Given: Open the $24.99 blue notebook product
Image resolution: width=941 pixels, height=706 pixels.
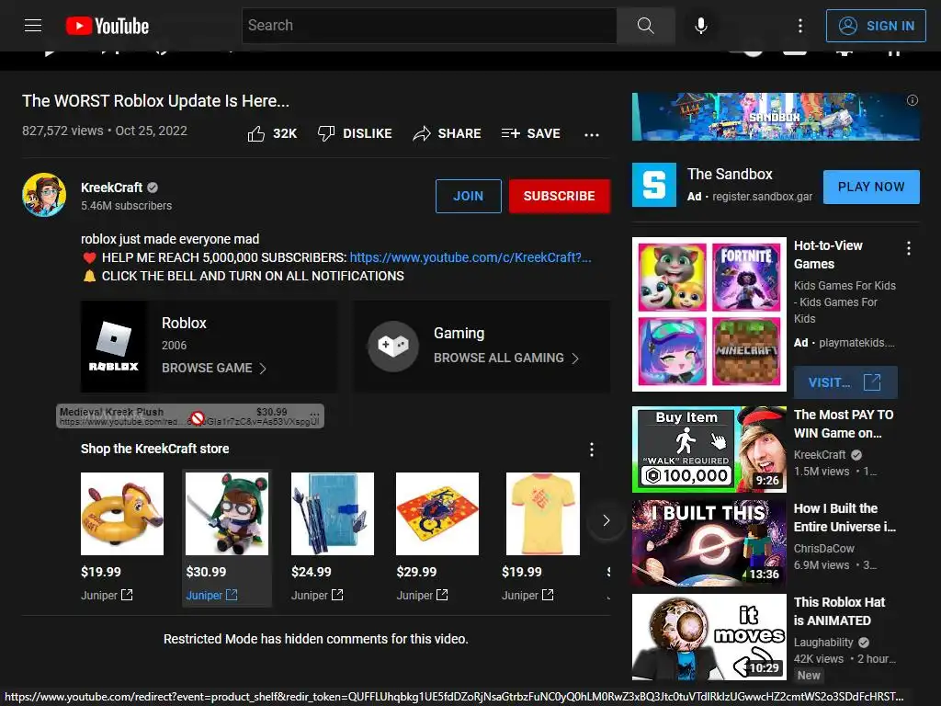Looking at the screenshot, I should (333, 513).
